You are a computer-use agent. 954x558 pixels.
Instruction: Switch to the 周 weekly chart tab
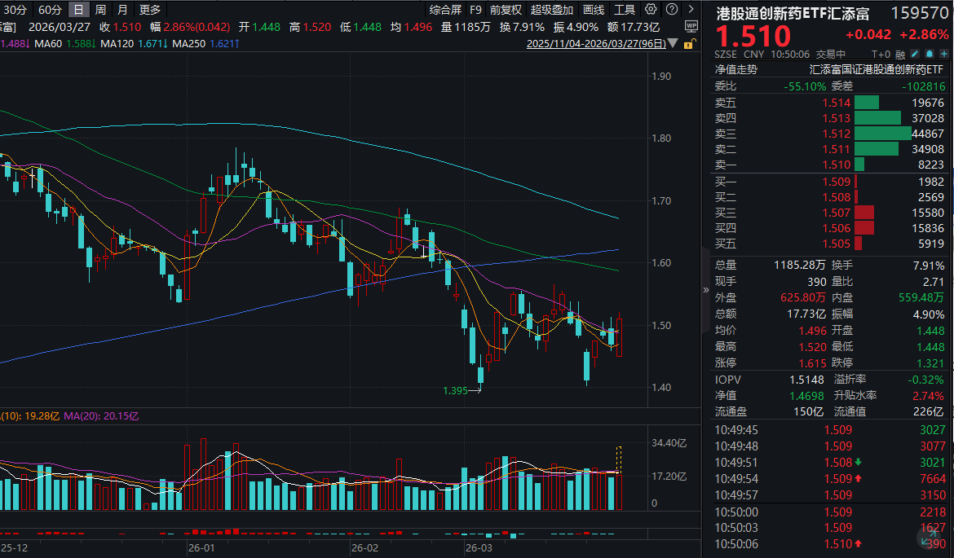click(99, 10)
